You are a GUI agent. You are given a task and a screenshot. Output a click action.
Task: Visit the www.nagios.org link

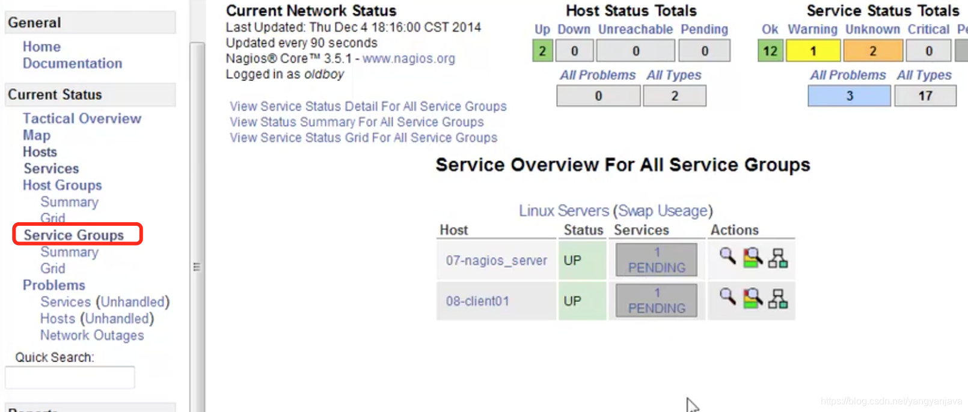pyautogui.click(x=409, y=59)
